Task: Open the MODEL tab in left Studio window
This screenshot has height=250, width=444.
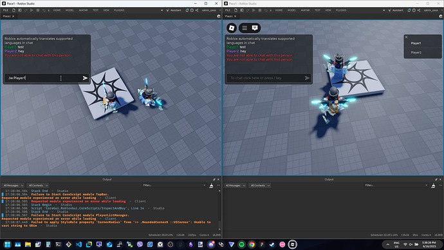Action: tap(69, 10)
